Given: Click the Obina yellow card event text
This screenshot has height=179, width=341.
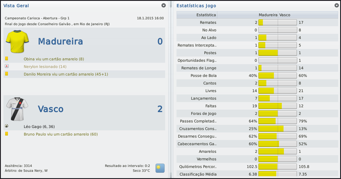Looking at the screenshot, I should click(x=54, y=59).
